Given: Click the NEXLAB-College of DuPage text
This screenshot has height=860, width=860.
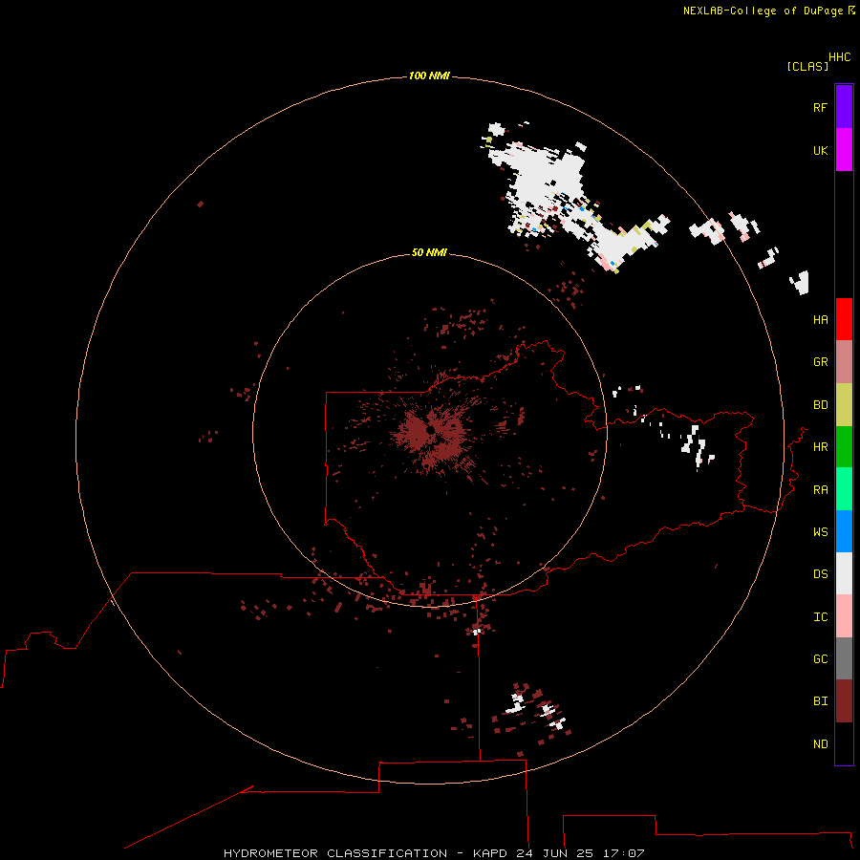Looking at the screenshot, I should (763, 11).
